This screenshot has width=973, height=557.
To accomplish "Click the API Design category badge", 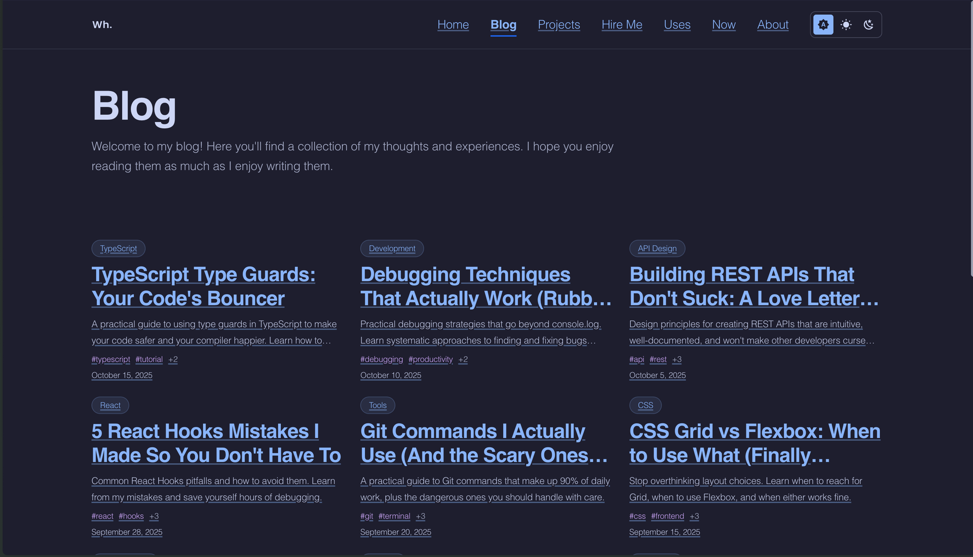I will (657, 249).
